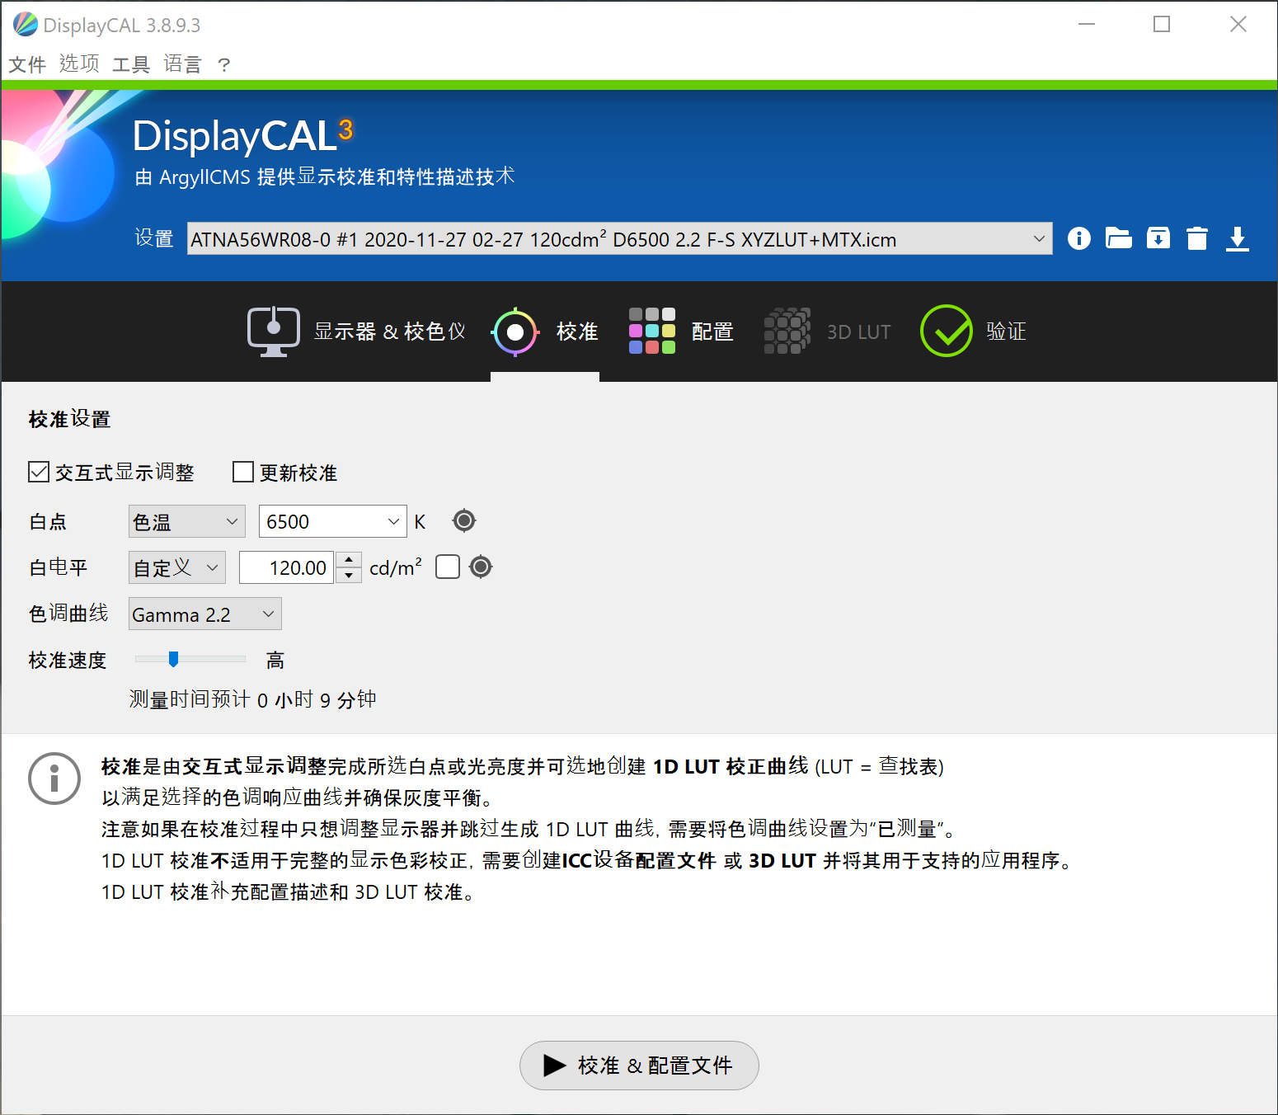Switch to the 3D LUT tab
Viewport: 1278px width, 1115px height.
pyautogui.click(x=827, y=332)
